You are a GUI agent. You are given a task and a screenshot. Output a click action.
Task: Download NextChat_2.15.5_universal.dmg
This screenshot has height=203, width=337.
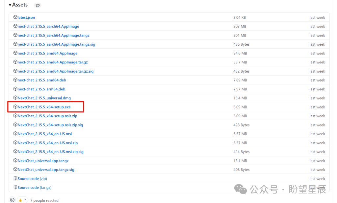[x=44, y=98]
